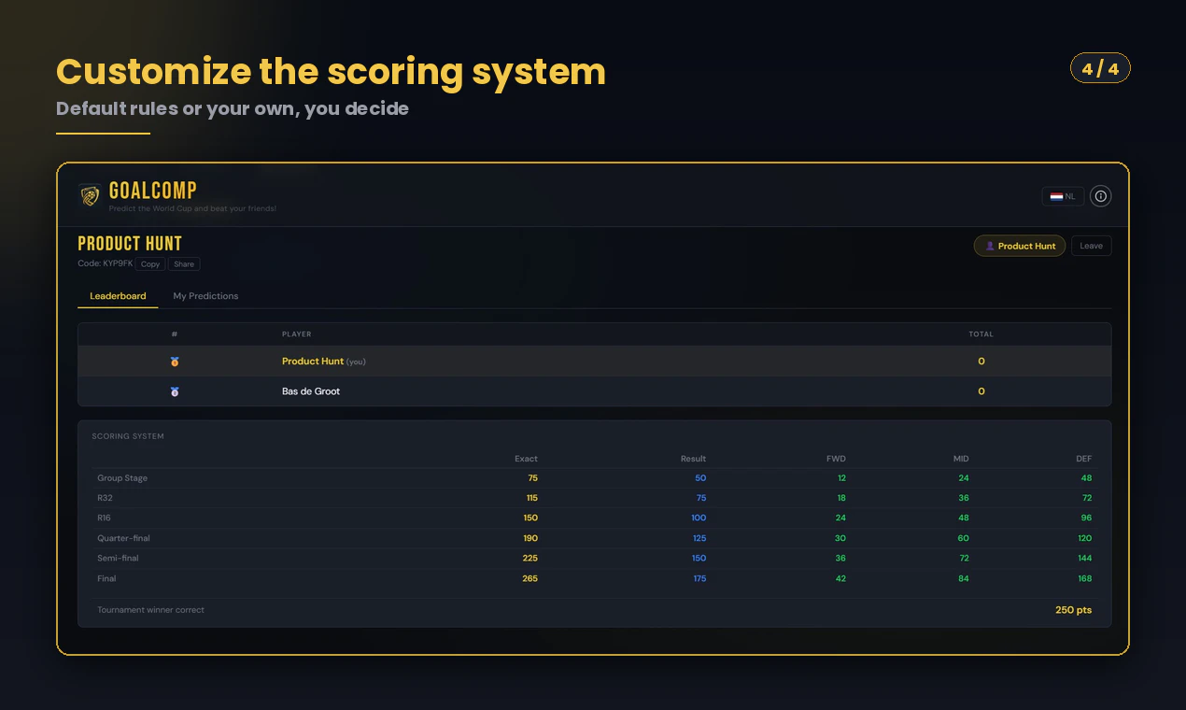Select the R32 row label
Screen dimensions: 1186x710
pyautogui.click(x=105, y=498)
